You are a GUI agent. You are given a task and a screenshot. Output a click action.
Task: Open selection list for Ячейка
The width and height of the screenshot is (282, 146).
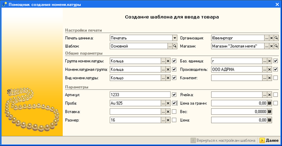264,95
